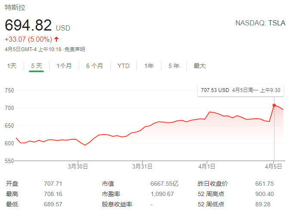This screenshot has height=224, width=297.
Task: Show the 5 年 chart range
Action: point(174,66)
